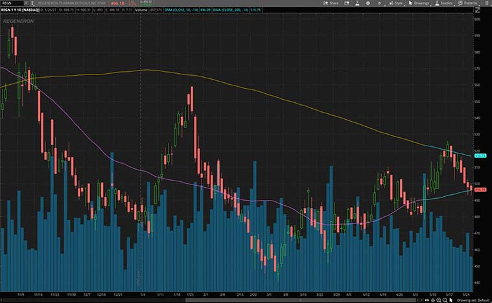Click the icon right of Share
The width and height of the screenshot is (492, 303).
pos(347,3)
